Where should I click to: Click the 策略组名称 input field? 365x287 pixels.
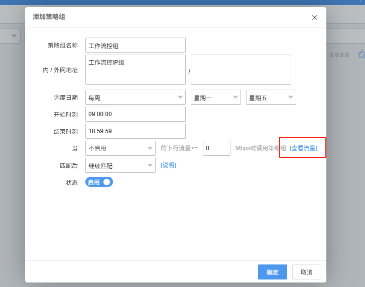pos(136,45)
